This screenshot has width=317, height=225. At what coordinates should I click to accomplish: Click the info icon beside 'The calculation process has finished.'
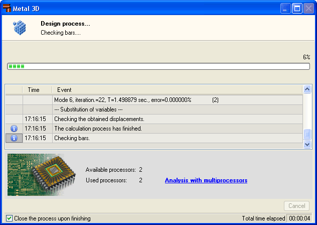(14, 129)
